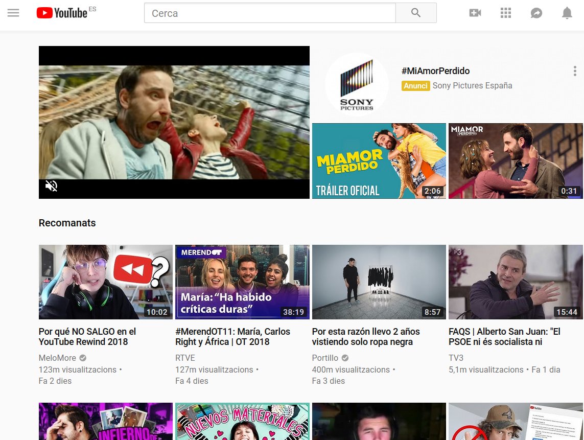Open the notifications bell

567,13
